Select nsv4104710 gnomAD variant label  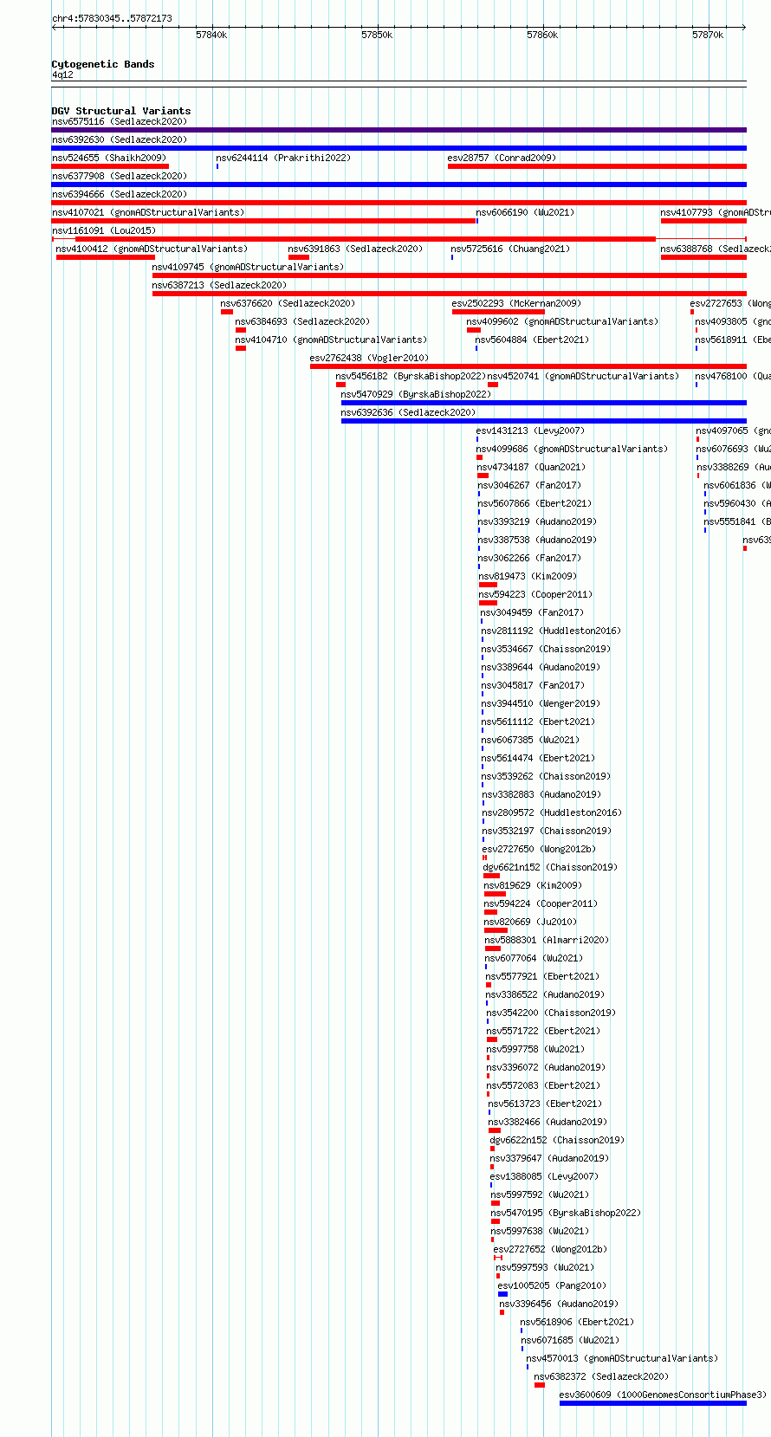click(x=331, y=340)
